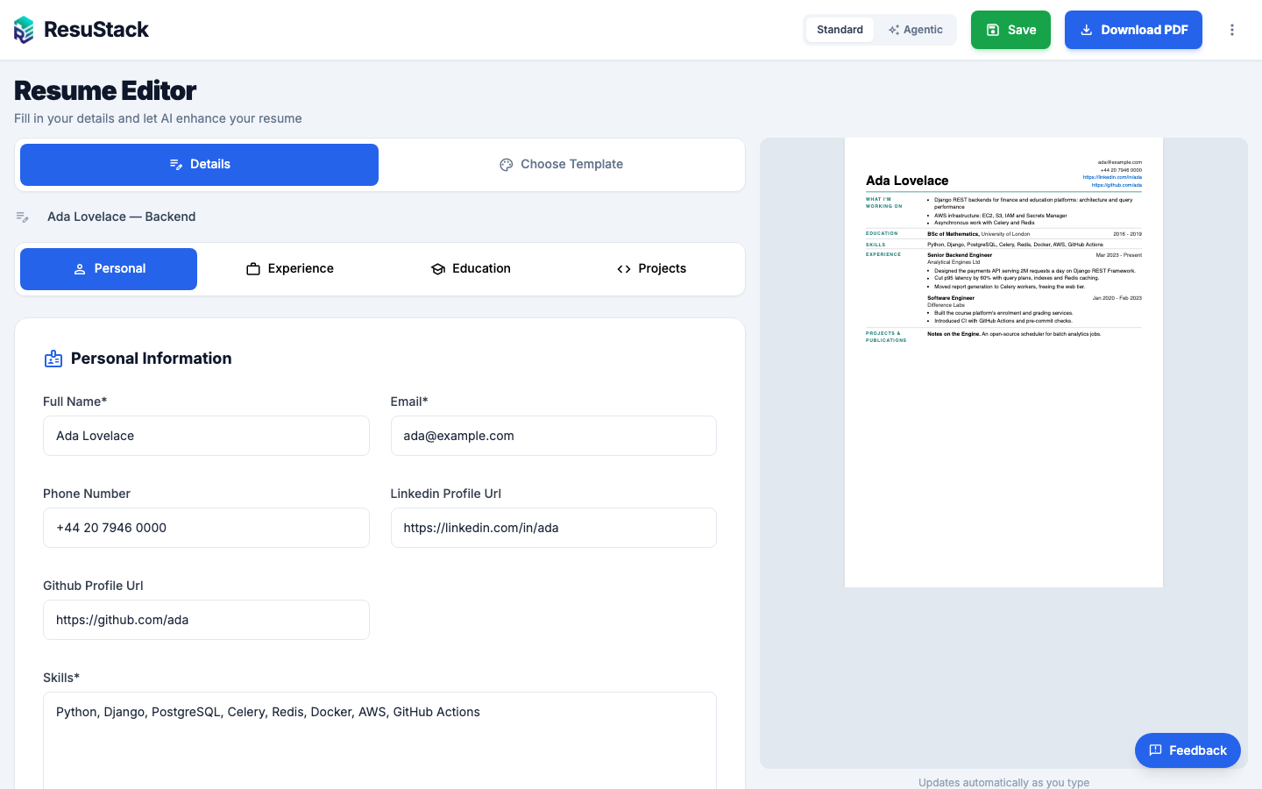This screenshot has height=789, width=1262.
Task: Select the Details tab
Action: click(x=199, y=165)
